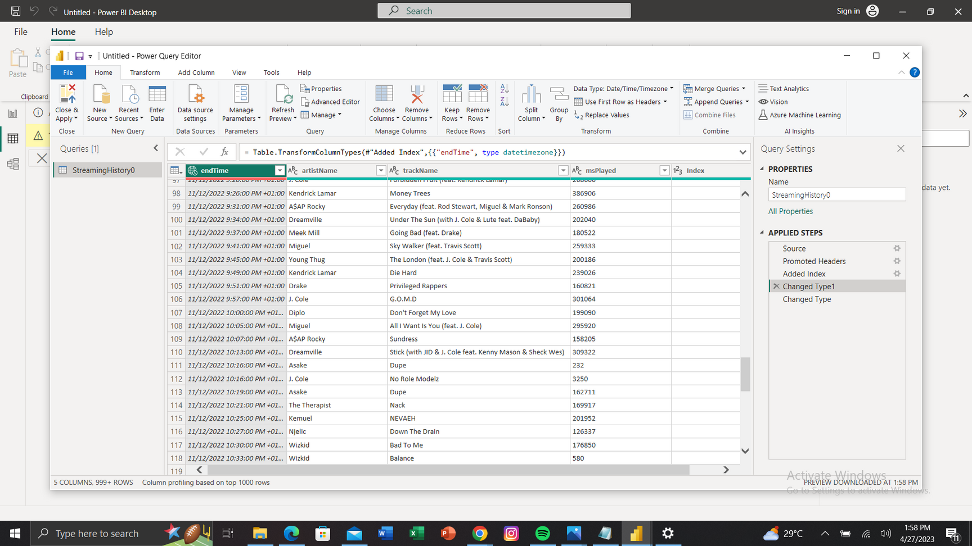Select StreamingHistory0 query
Image resolution: width=972 pixels, height=546 pixels.
[107, 170]
